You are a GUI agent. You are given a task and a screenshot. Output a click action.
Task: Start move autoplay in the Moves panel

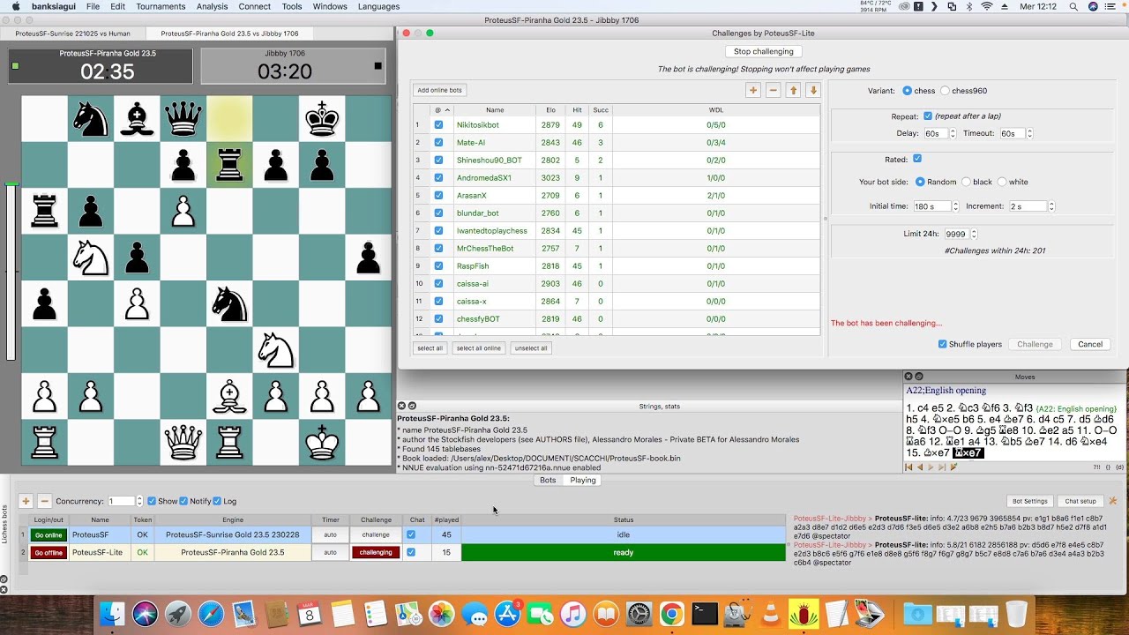click(x=953, y=467)
